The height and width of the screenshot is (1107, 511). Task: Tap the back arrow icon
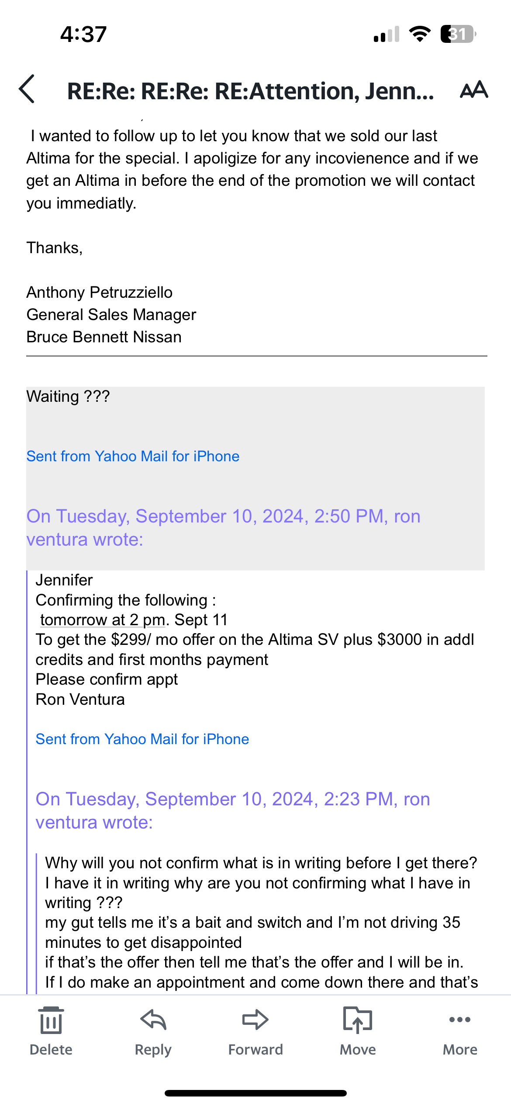pos(27,89)
